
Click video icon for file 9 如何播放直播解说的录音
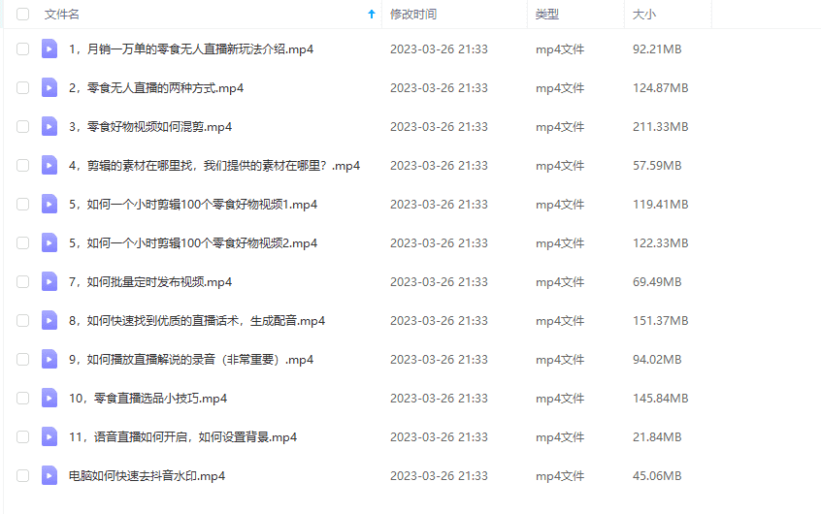(49, 360)
